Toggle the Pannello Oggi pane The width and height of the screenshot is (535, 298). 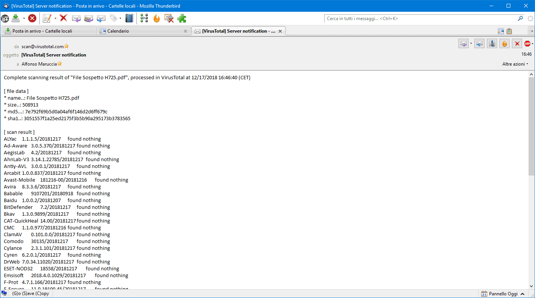(503, 293)
